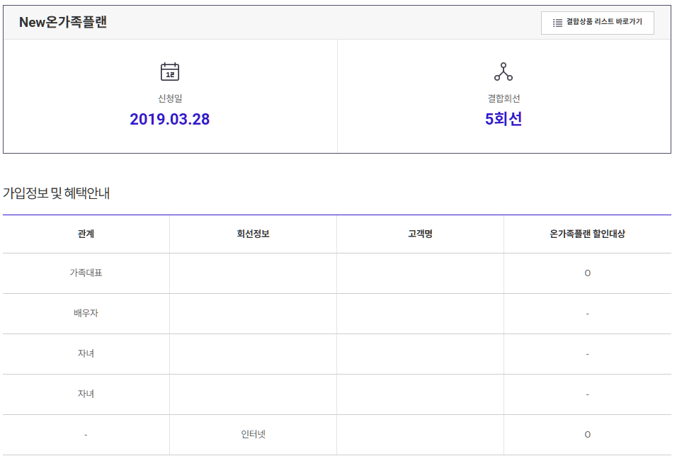Select the 가족대표 row label
677x456 pixels.
tap(86, 273)
